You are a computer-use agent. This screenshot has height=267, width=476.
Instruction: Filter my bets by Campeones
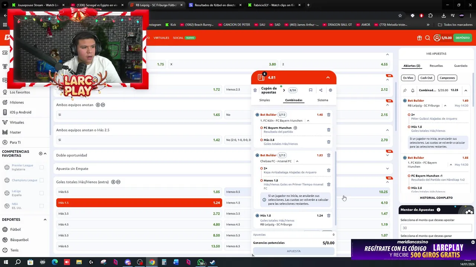pyautogui.click(x=447, y=78)
